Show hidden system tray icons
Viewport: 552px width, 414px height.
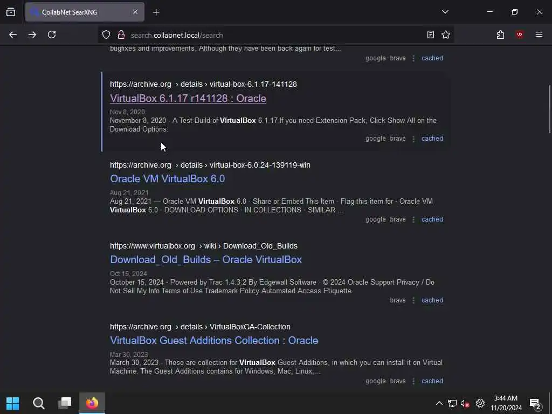(x=439, y=403)
